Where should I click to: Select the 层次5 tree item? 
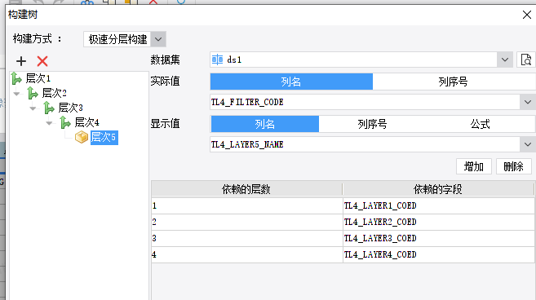[104, 137]
